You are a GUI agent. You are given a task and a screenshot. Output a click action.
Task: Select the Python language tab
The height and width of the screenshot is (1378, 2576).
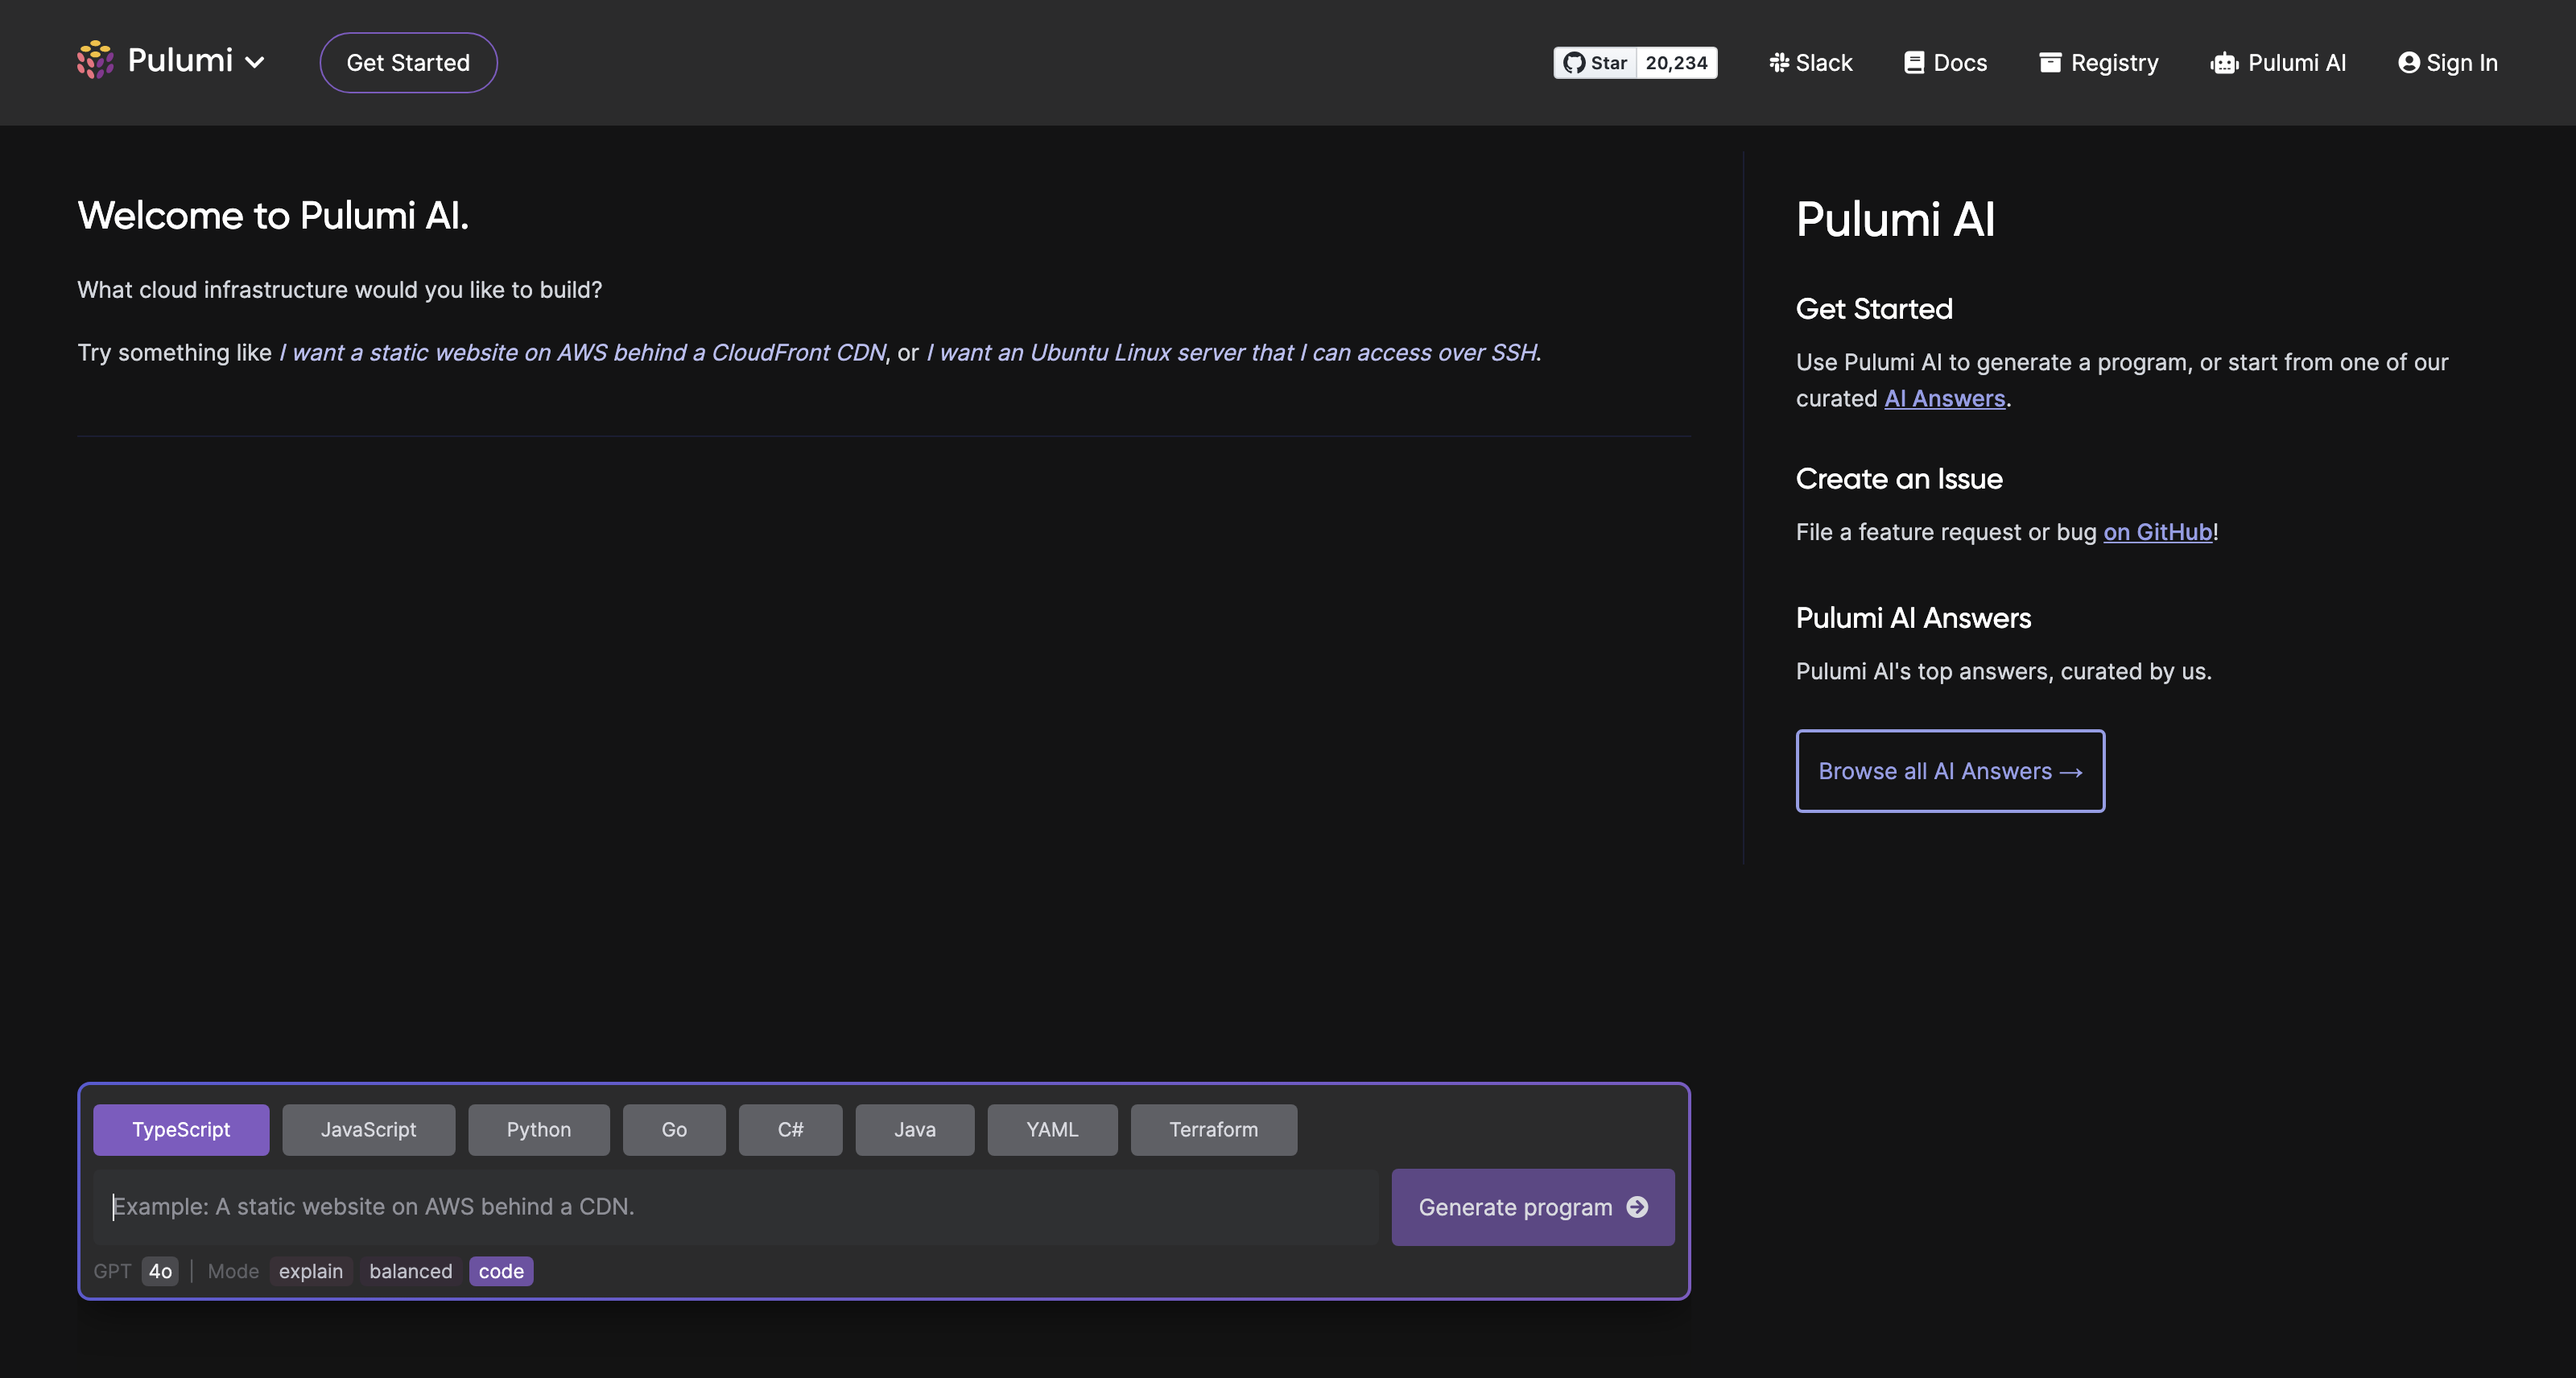point(539,1129)
